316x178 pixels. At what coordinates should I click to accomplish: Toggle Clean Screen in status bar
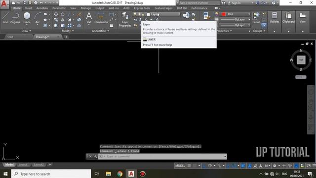click(309, 166)
